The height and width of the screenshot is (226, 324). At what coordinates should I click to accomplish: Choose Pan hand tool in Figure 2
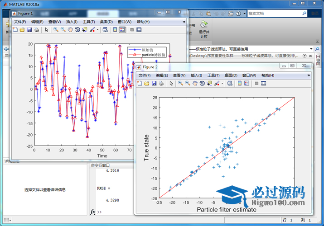pyautogui.click(x=195, y=83)
